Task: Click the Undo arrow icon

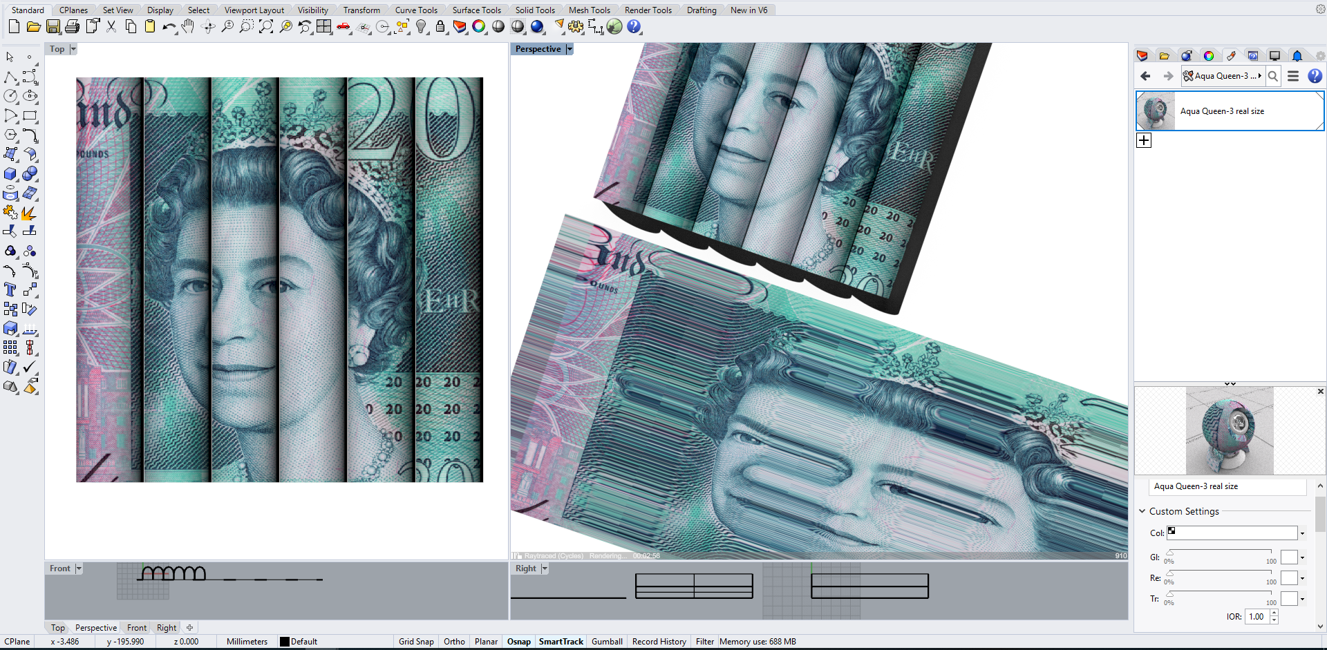Action: click(169, 27)
